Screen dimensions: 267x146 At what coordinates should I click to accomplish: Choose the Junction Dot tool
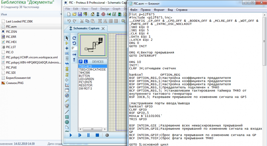point(67,48)
